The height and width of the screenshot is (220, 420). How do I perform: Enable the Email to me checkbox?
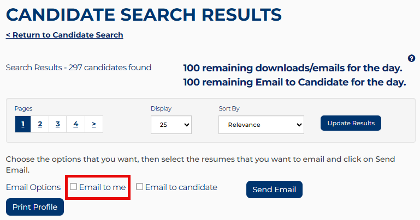[74, 187]
